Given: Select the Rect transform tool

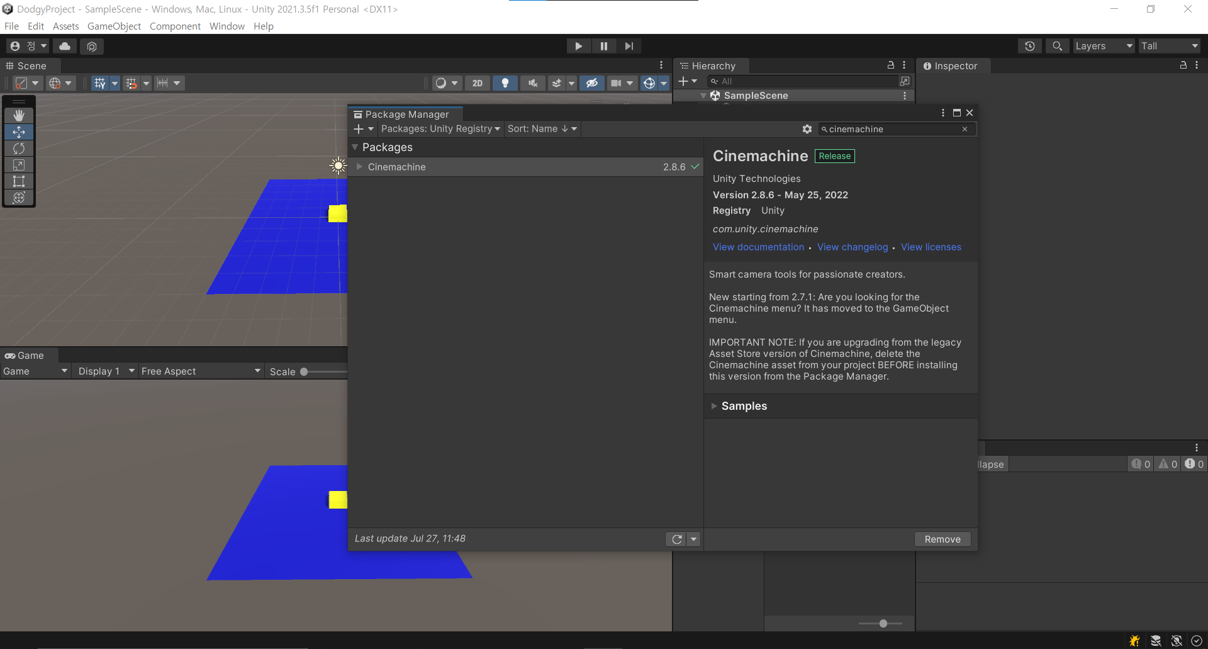Looking at the screenshot, I should tap(19, 181).
